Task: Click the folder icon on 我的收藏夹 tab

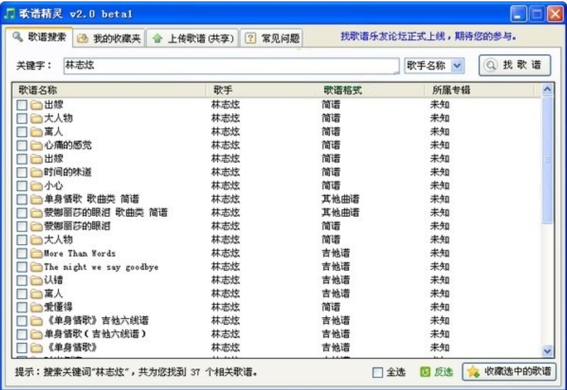Action: 83,39
